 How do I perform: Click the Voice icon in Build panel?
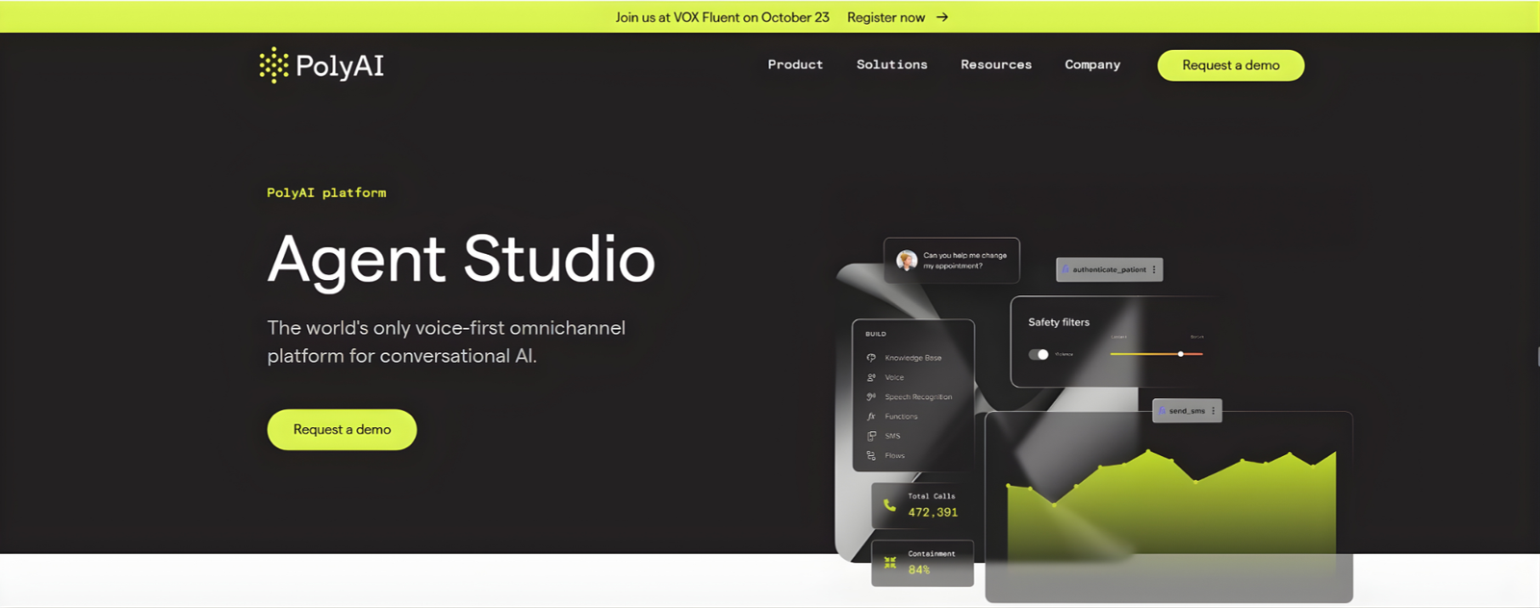point(871,377)
